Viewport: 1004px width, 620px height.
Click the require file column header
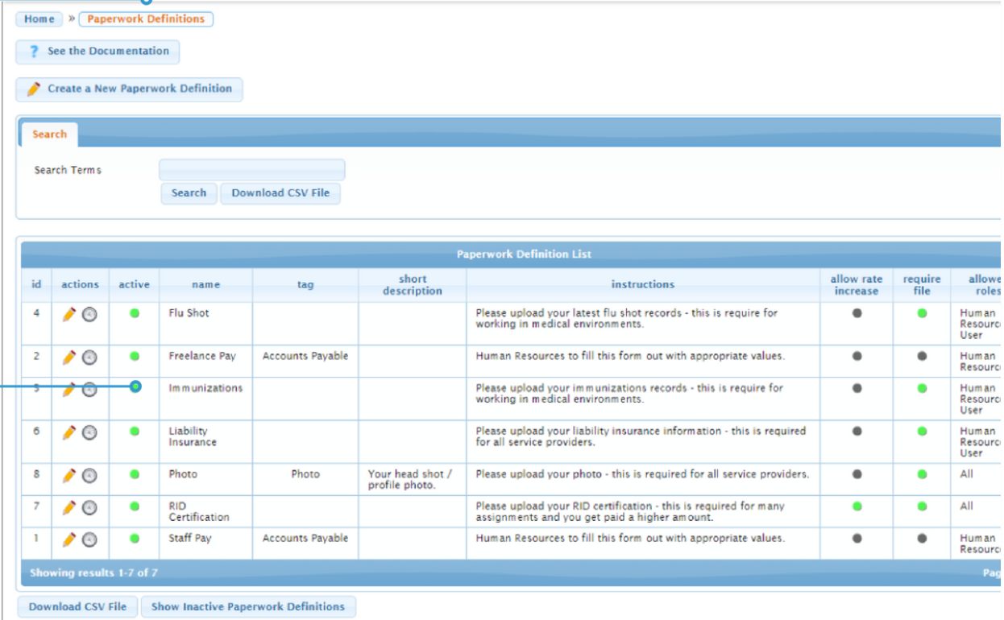point(922,285)
